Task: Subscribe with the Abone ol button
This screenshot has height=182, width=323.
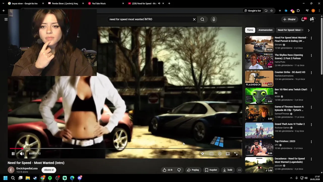Action: pyautogui.click(x=49, y=170)
